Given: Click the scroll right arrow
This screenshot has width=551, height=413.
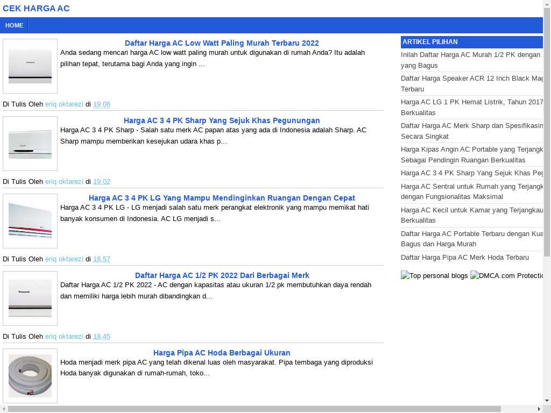Looking at the screenshot, I should click(539, 409).
